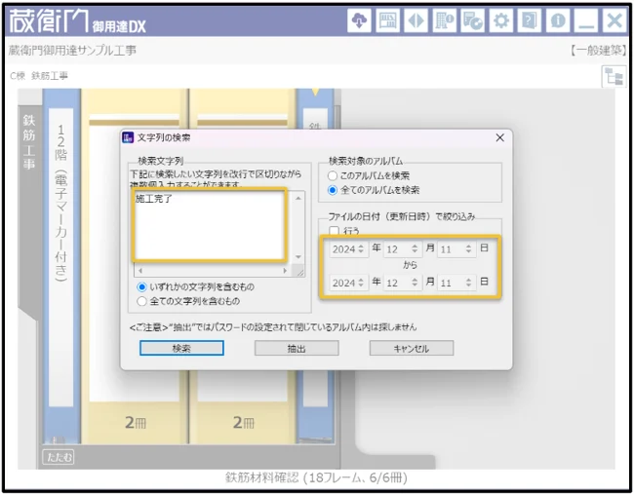Viewport: 634px width, 494px height.
Task: Click the document with pie chart icon
Action: (x=472, y=20)
